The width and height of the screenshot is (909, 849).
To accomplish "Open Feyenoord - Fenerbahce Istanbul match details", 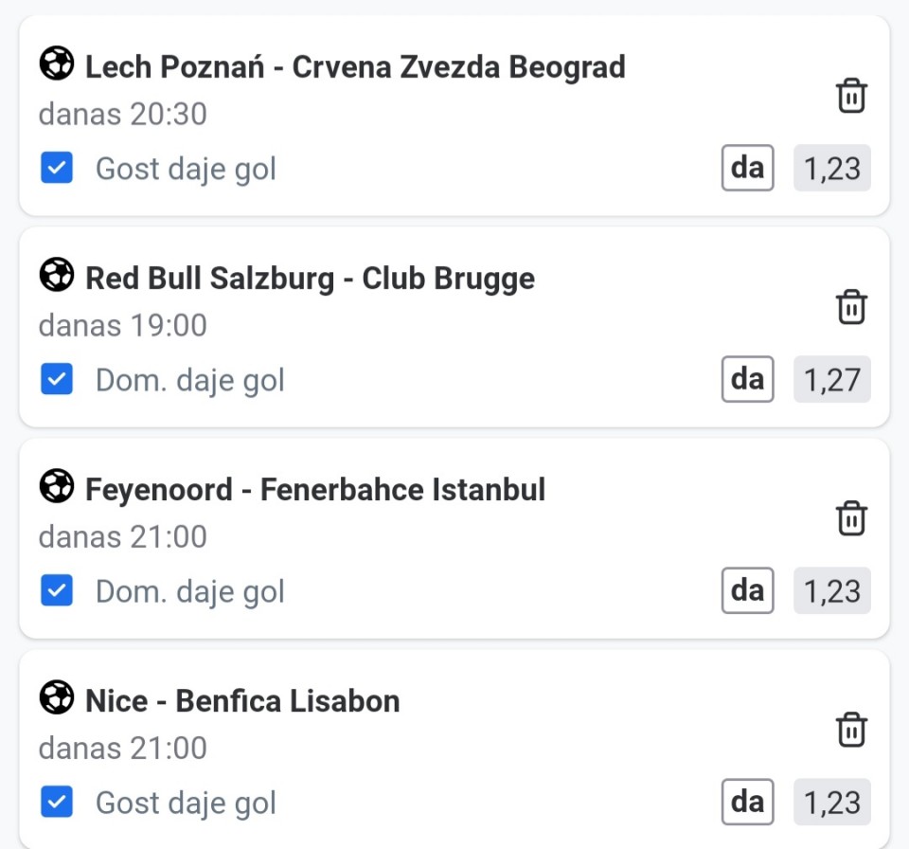I will coord(315,489).
